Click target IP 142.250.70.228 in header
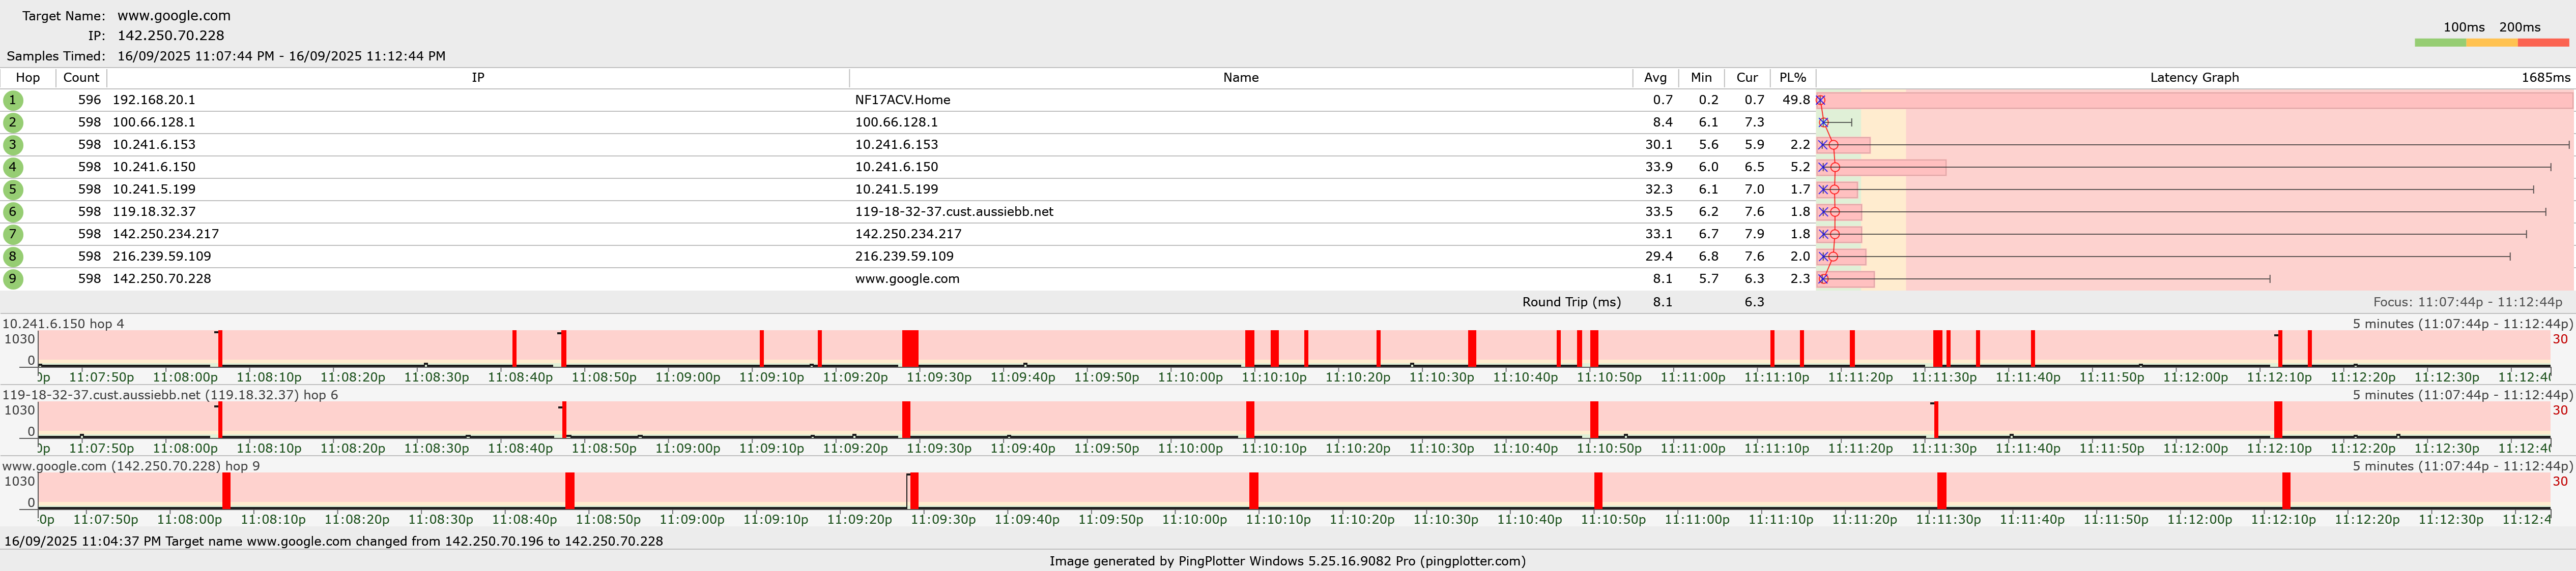Image resolution: width=2576 pixels, height=571 pixels. click(171, 36)
